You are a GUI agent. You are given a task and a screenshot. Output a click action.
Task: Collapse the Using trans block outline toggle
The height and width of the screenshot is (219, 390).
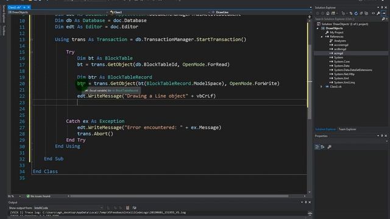tap(31, 40)
